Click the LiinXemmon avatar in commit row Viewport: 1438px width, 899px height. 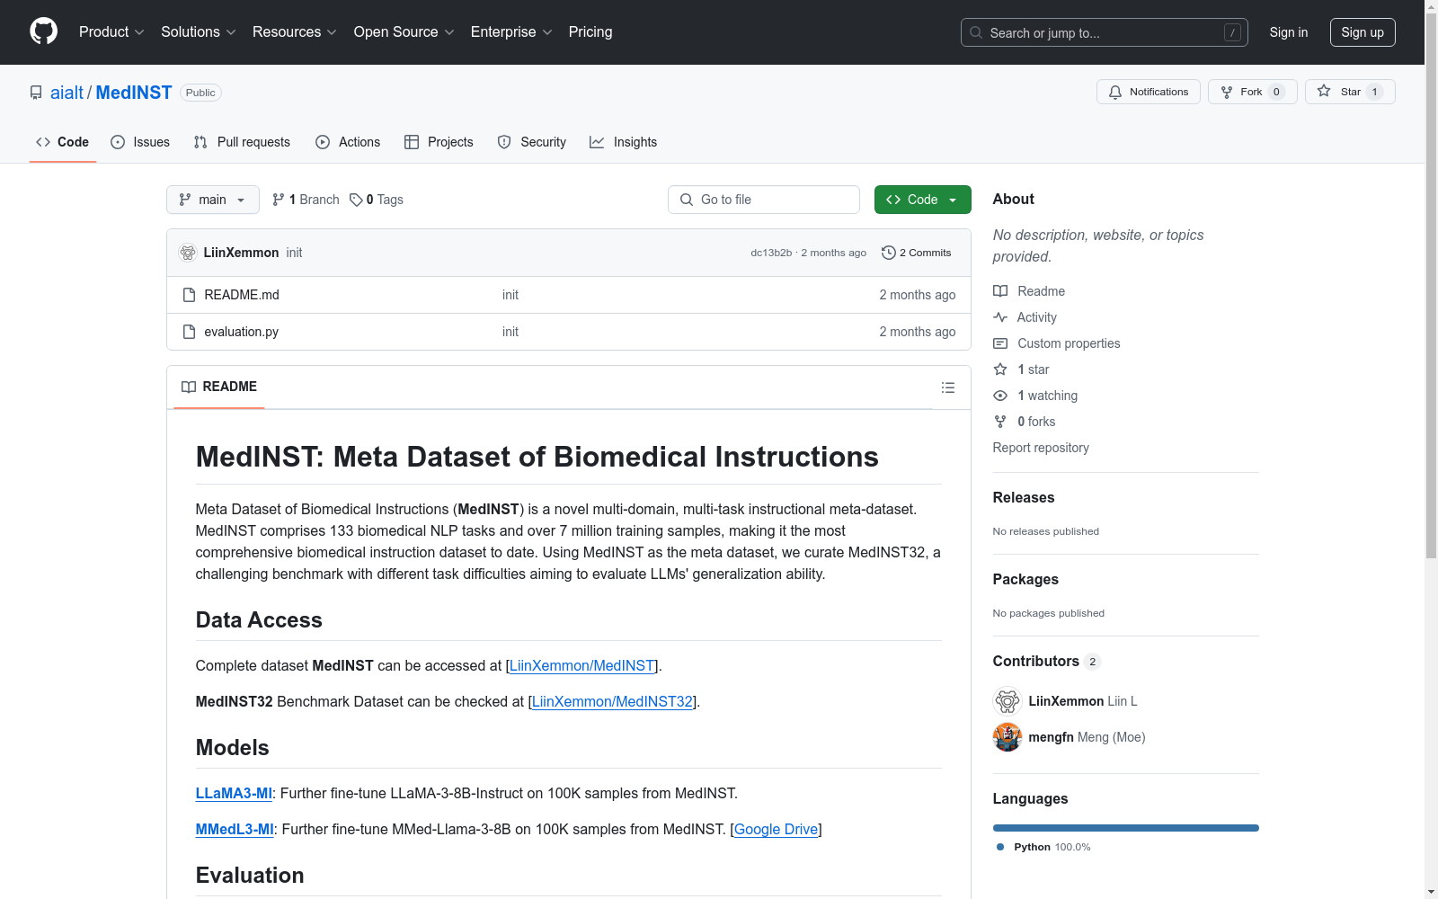coord(188,253)
